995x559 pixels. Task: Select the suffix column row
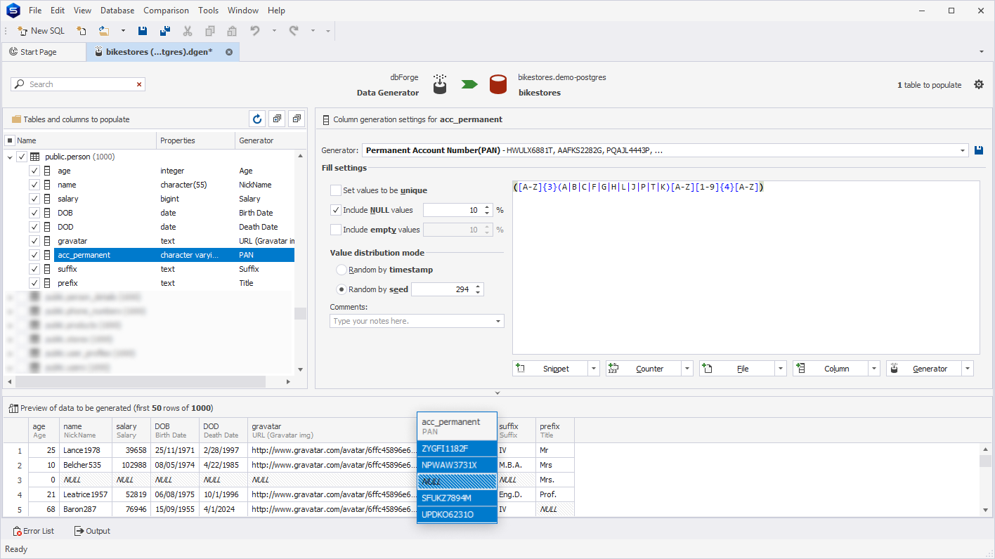(174, 269)
